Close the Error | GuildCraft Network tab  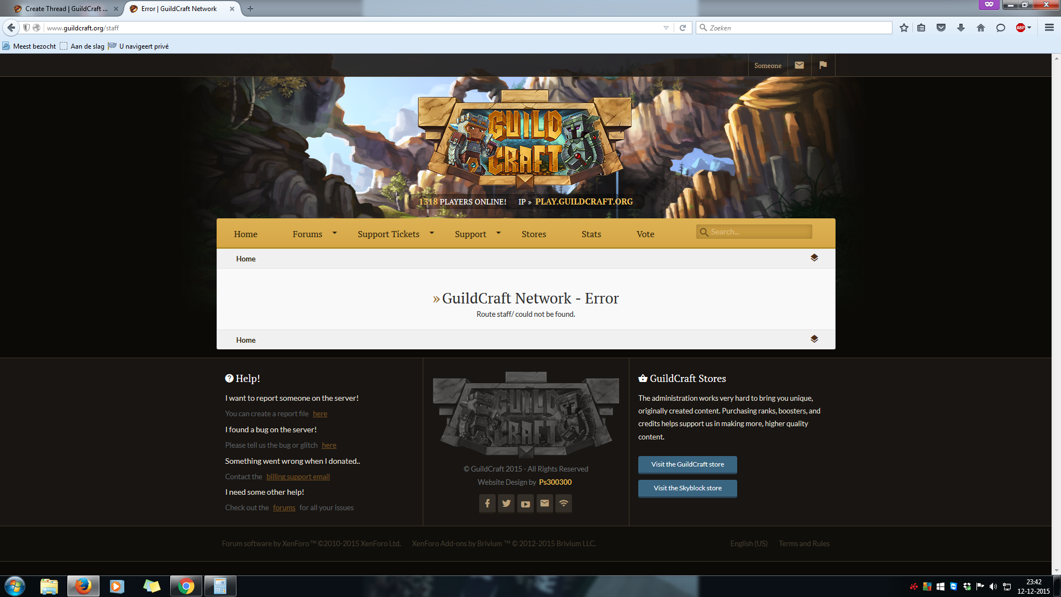click(232, 9)
